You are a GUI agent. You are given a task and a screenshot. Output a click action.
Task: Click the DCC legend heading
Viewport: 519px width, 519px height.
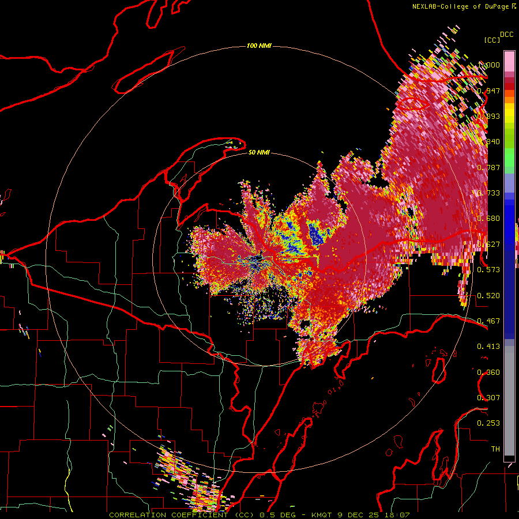[x=506, y=35]
